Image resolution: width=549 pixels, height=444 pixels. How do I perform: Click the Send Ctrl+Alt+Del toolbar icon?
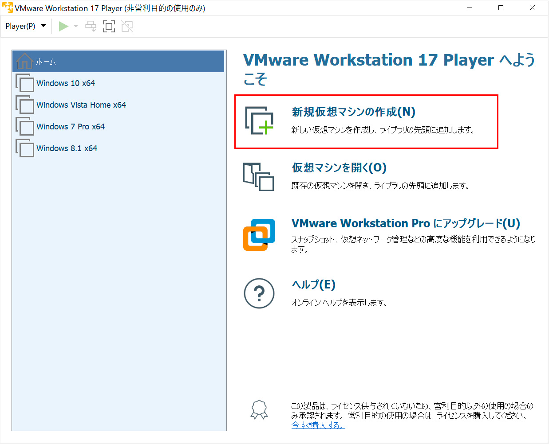[x=91, y=26]
